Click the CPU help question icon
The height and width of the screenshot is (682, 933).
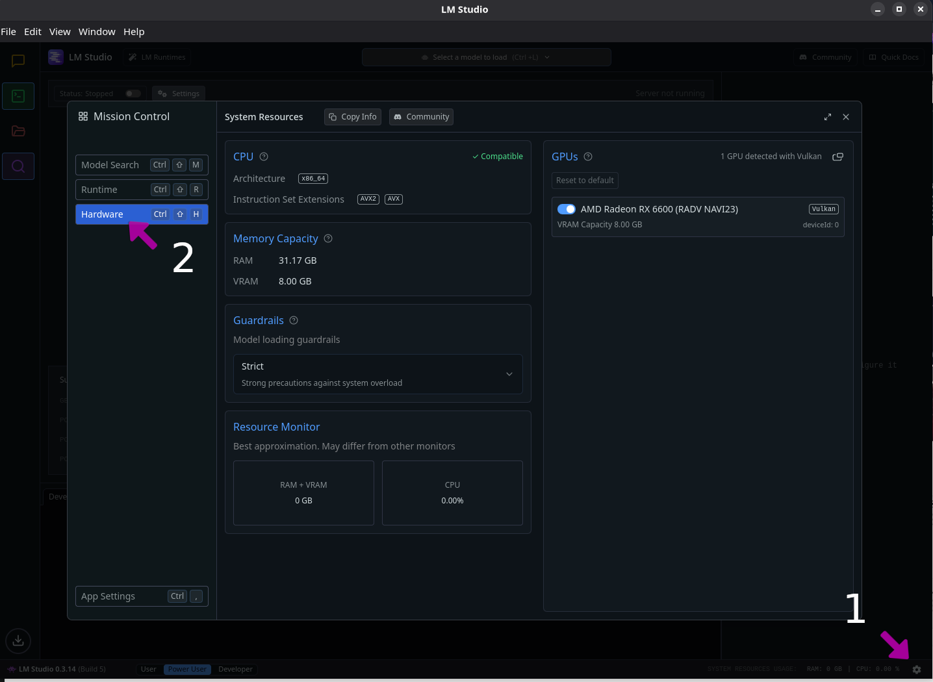coord(264,157)
